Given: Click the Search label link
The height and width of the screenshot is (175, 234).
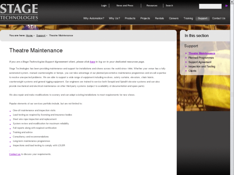Looking at the screenshot, I should click(x=169, y=5).
